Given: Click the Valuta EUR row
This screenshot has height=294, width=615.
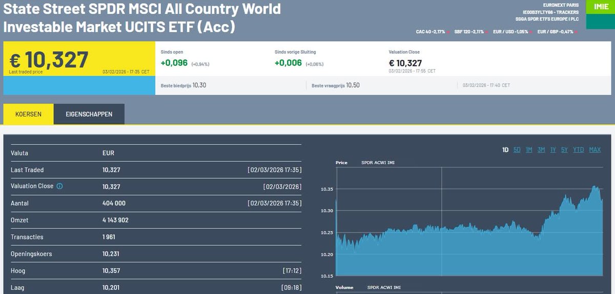Looking at the screenshot, I should (x=156, y=153).
